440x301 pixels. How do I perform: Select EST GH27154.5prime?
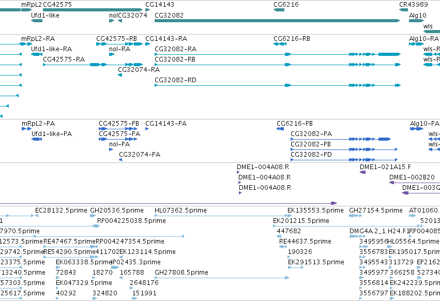[x=355, y=216]
